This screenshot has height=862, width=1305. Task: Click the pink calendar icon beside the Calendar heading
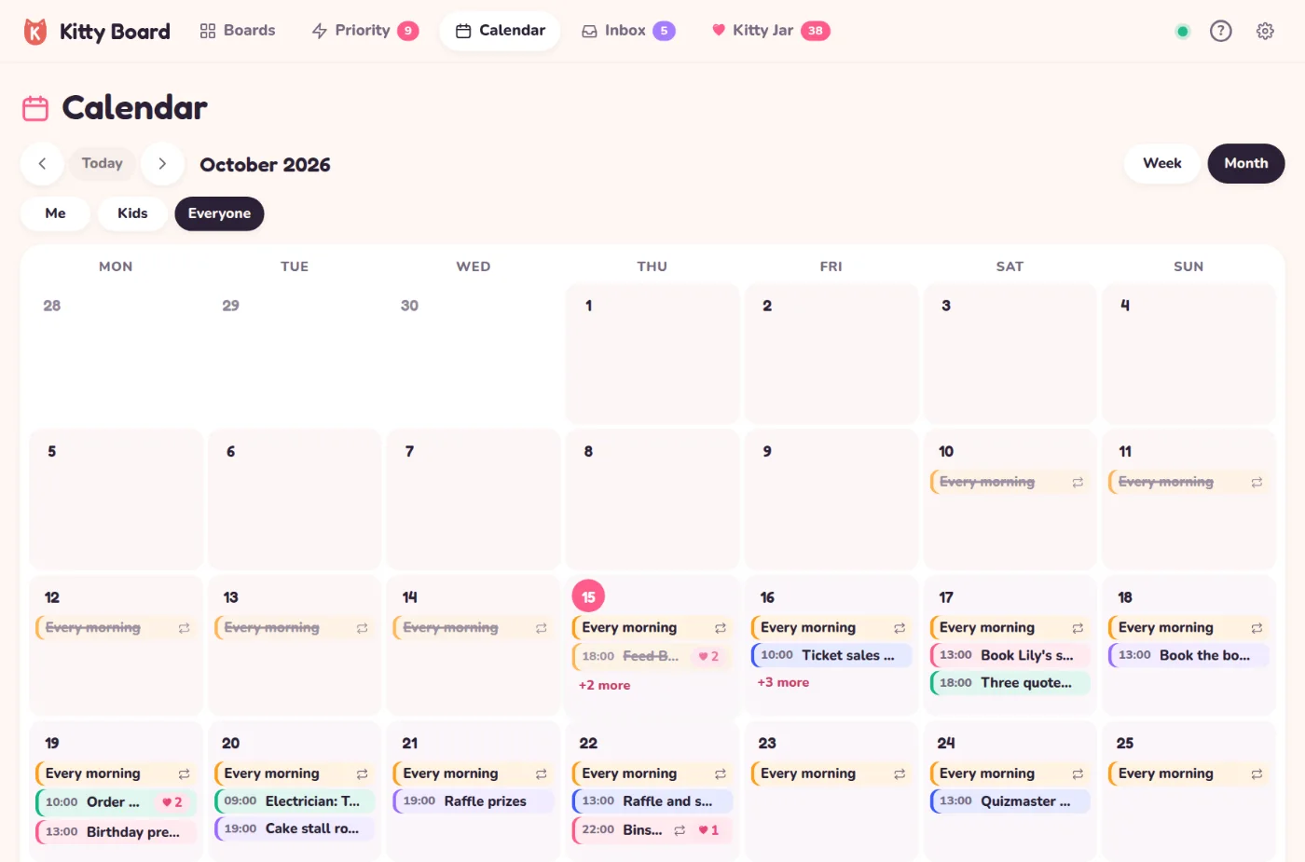(x=35, y=108)
